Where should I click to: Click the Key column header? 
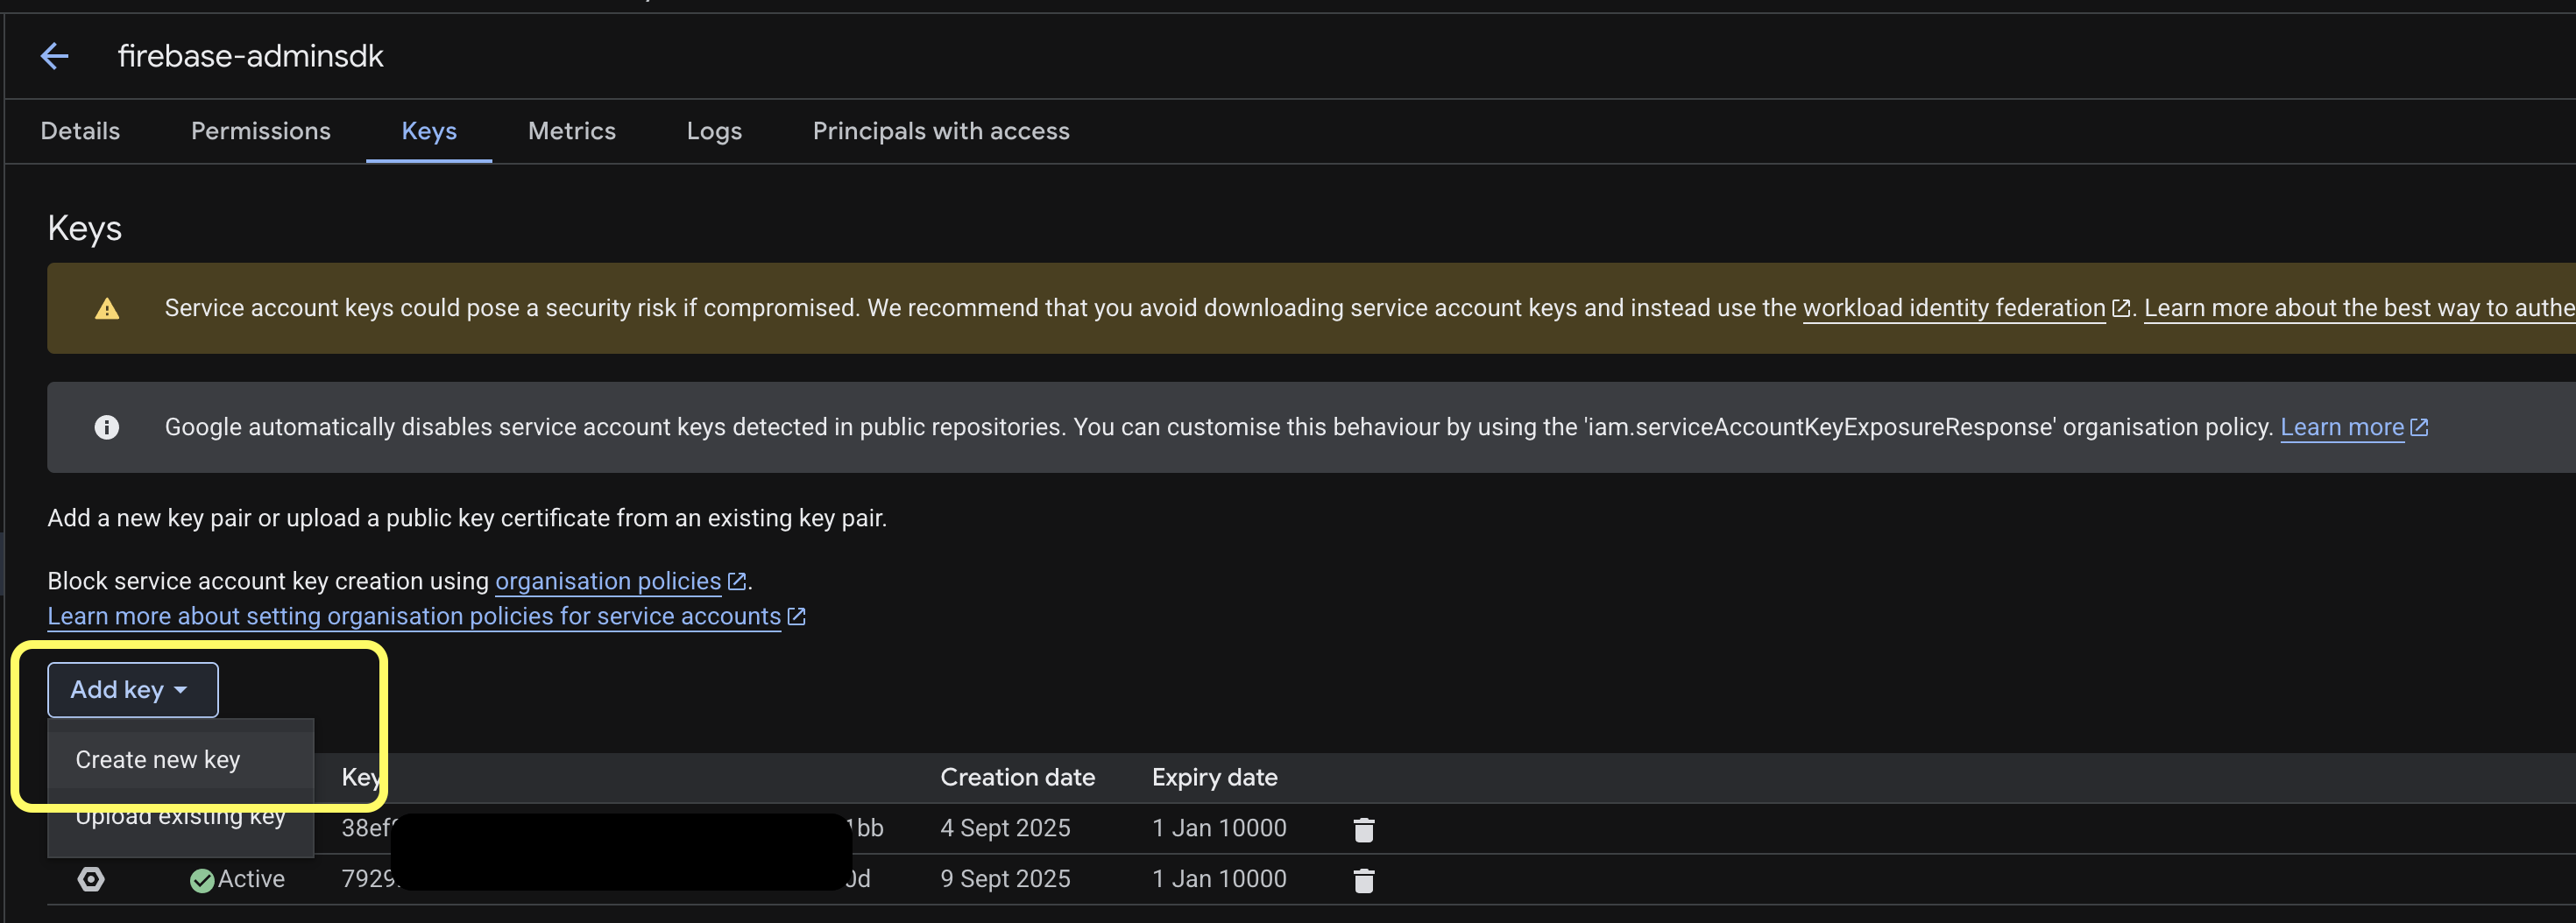click(x=360, y=777)
